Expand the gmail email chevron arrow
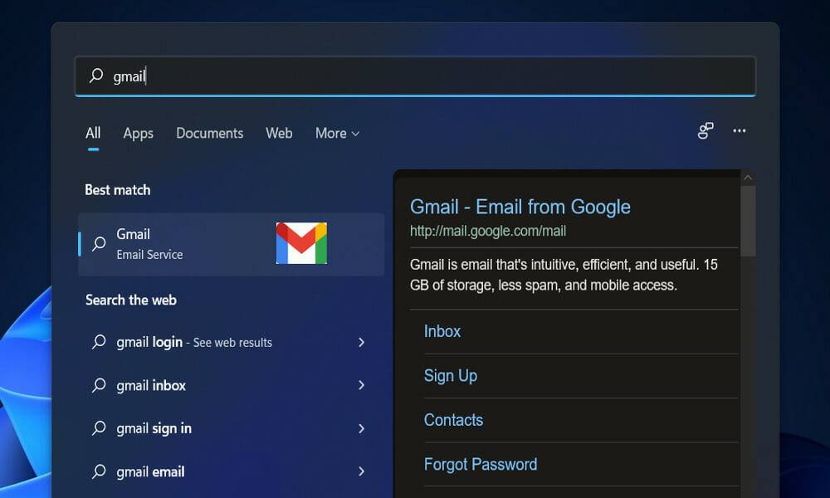 362,471
